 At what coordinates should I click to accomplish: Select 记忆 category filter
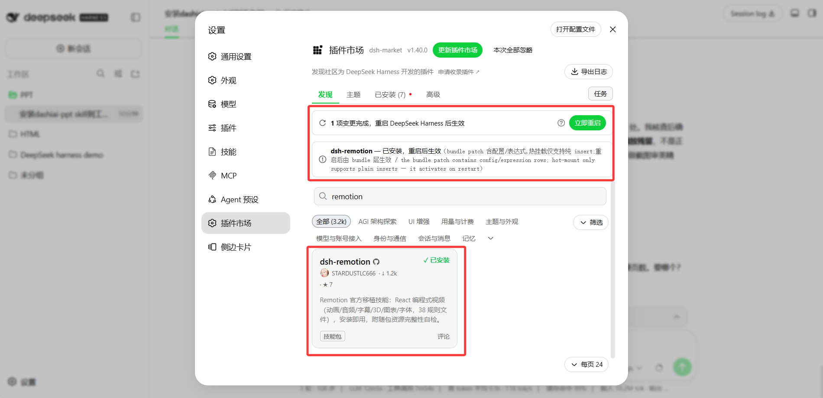tap(469, 239)
